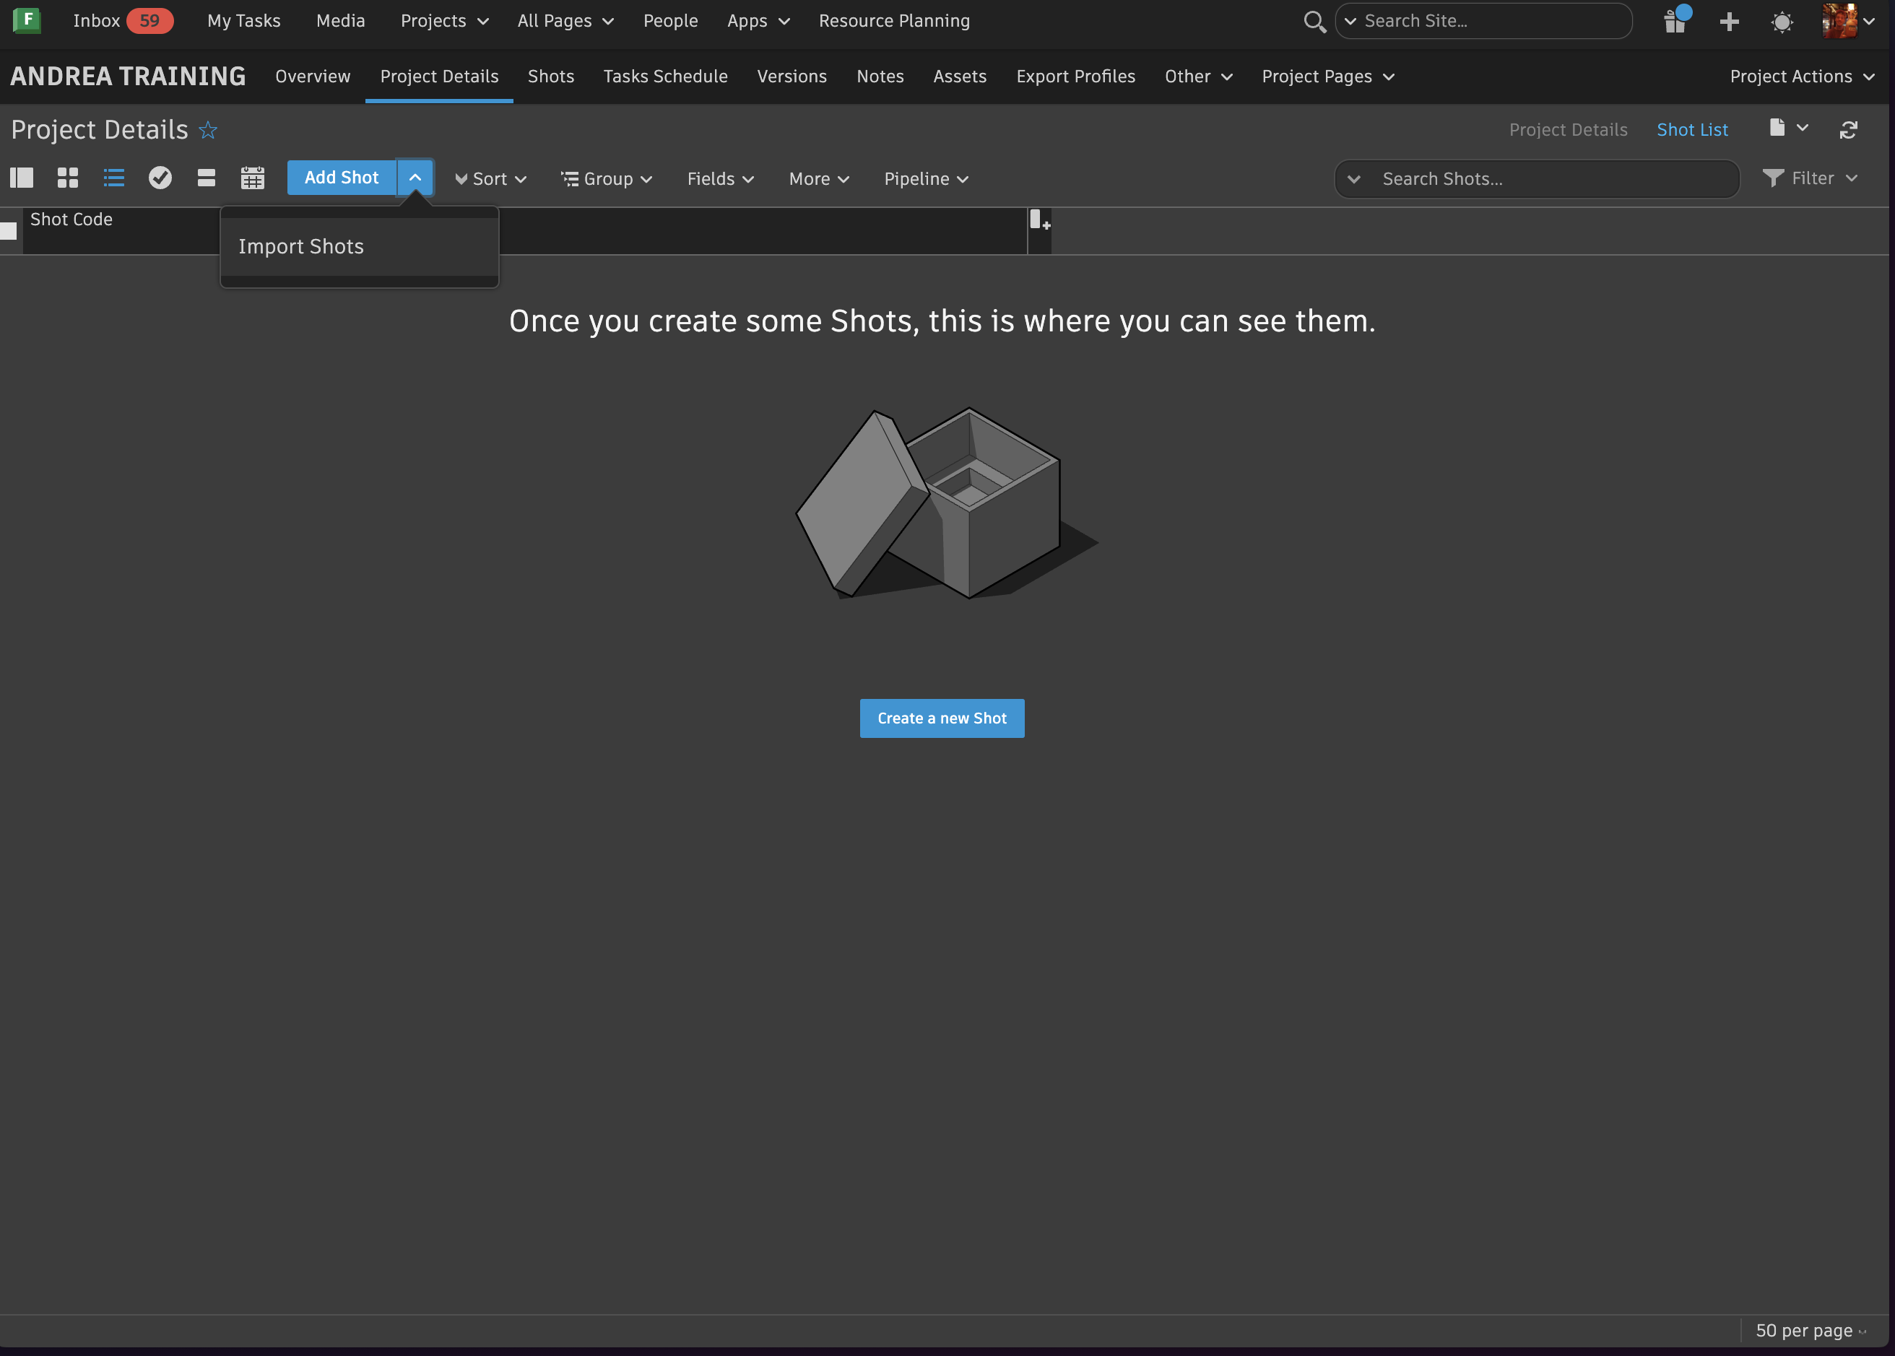This screenshot has width=1895, height=1356.
Task: Click Create a new Shot button
Action: coord(941,718)
